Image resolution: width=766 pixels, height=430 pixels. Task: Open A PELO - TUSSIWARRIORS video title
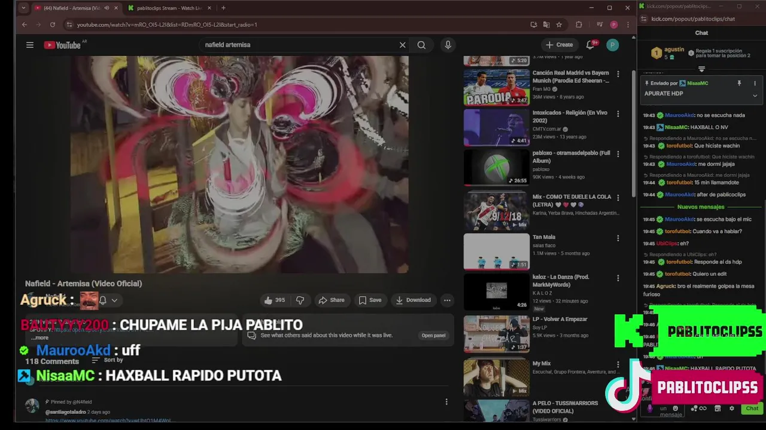coord(565,406)
